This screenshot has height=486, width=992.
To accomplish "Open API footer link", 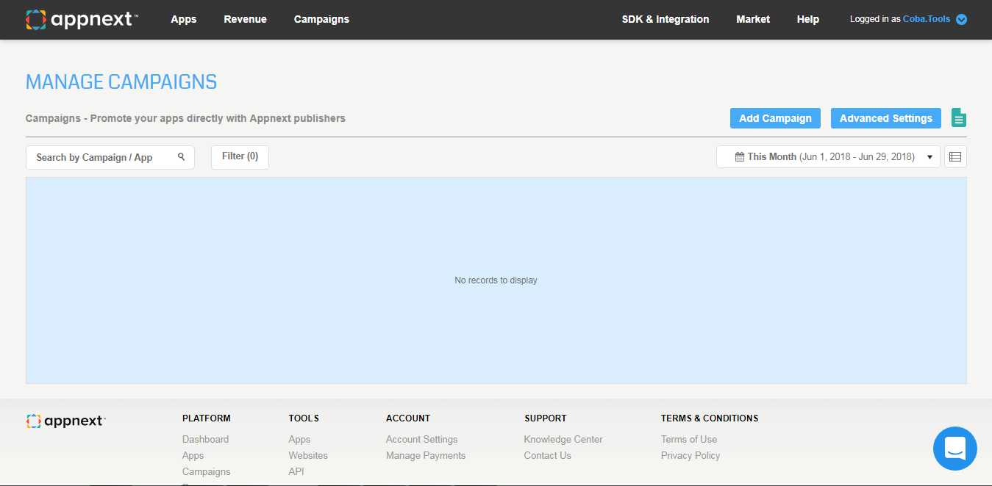I will (x=296, y=471).
